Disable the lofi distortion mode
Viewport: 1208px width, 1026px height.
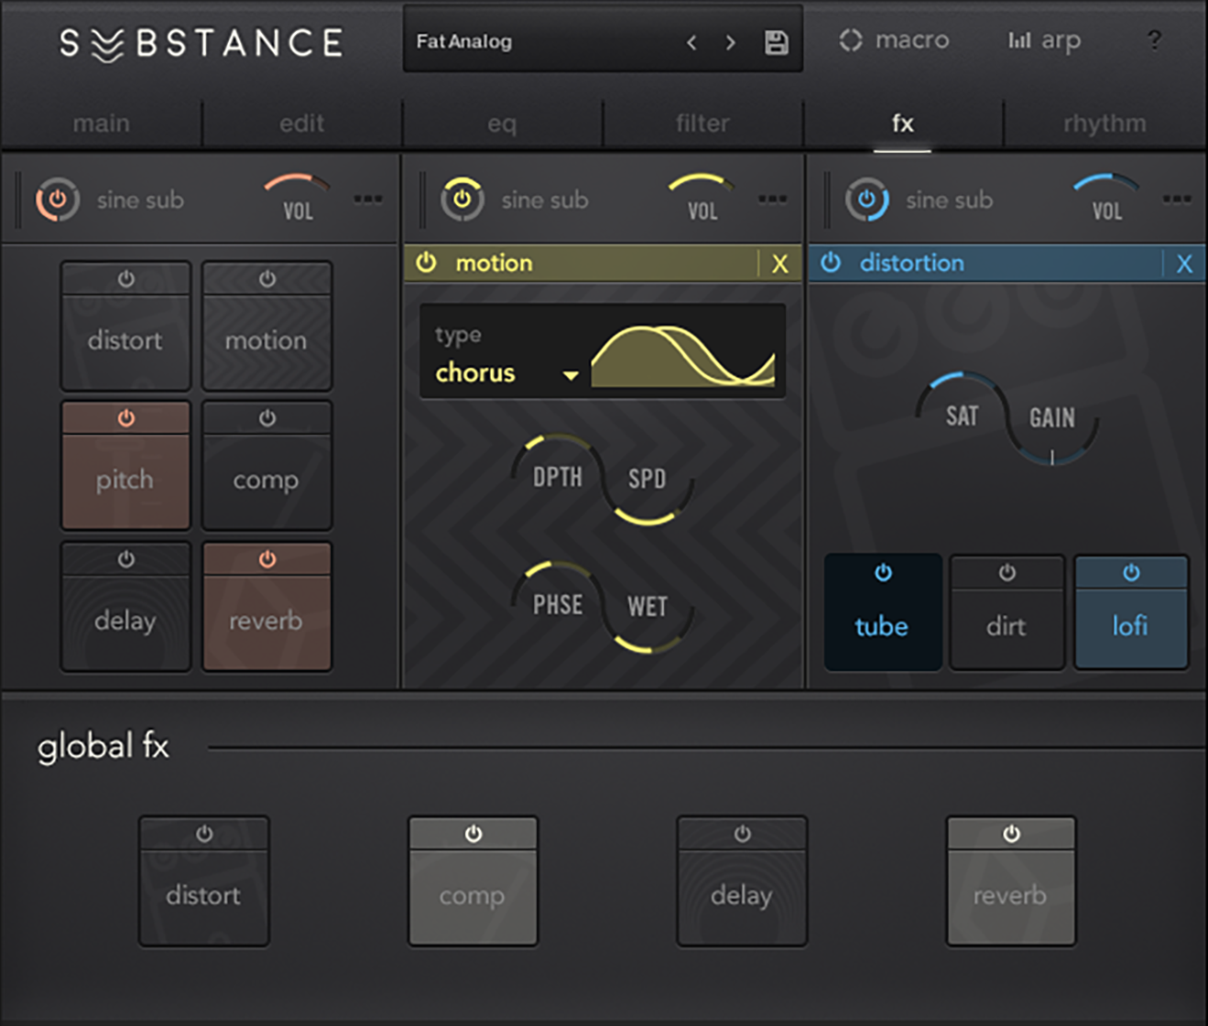pos(1130,610)
